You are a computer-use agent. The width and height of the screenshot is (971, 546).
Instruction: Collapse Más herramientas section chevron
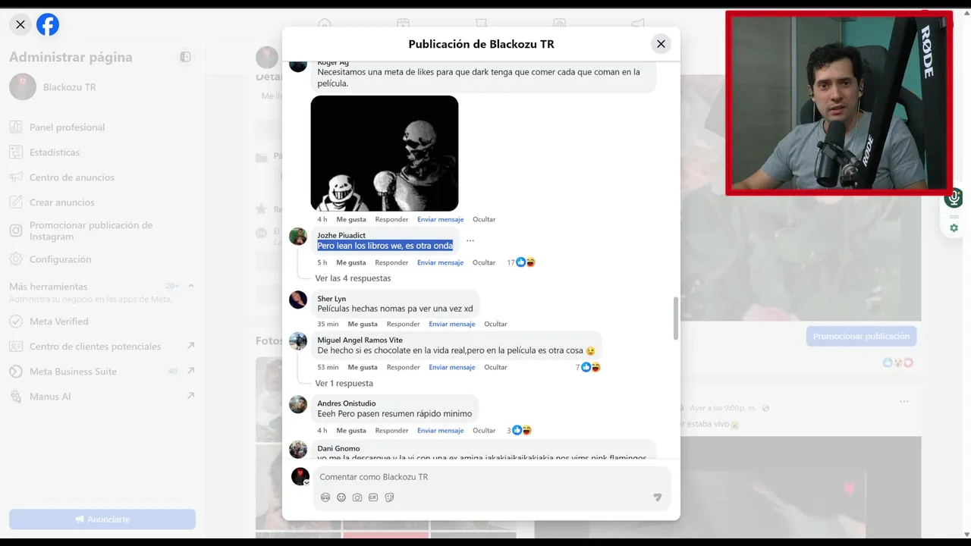click(191, 286)
